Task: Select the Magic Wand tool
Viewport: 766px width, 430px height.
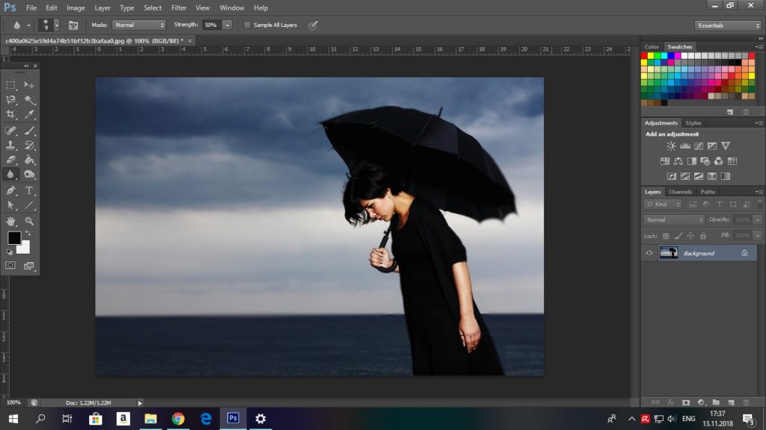Action: [x=29, y=100]
